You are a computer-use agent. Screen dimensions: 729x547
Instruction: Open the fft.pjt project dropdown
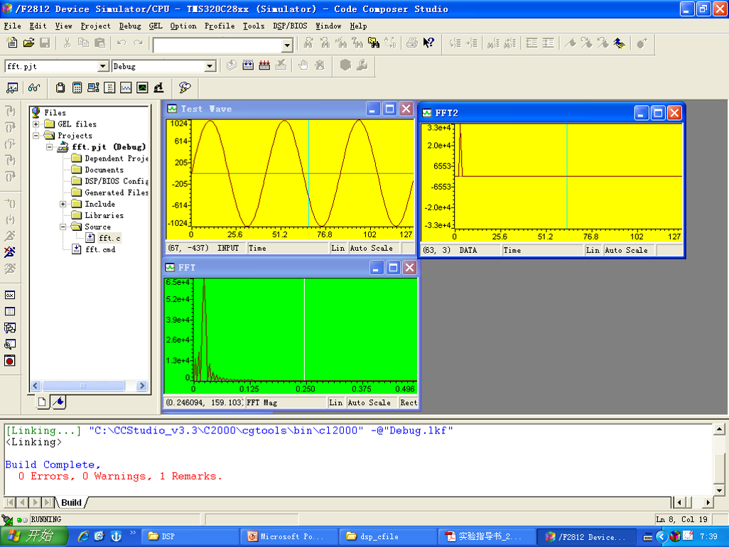click(x=103, y=66)
